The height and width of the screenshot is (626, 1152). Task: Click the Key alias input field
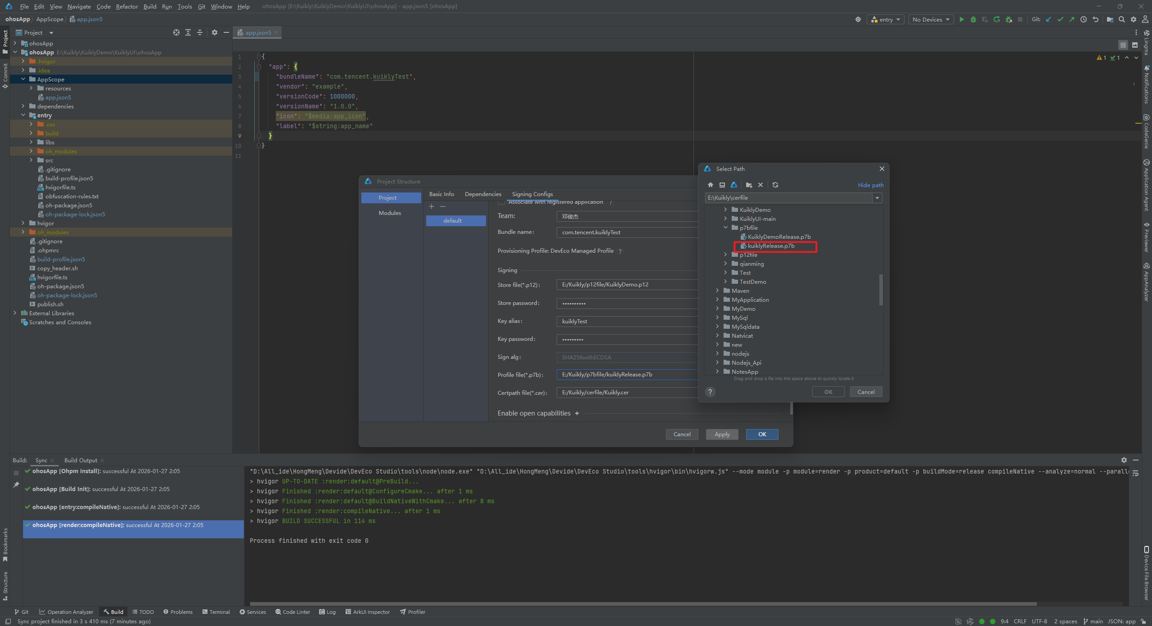pos(626,321)
